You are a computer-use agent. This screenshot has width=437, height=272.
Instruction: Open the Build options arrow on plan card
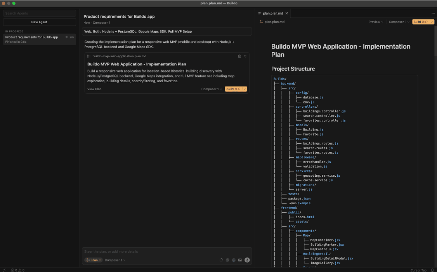pyautogui.click(x=245, y=89)
